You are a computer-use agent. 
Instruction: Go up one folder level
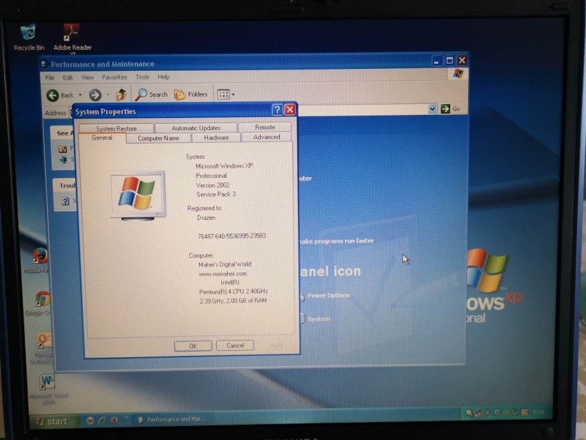click(121, 94)
